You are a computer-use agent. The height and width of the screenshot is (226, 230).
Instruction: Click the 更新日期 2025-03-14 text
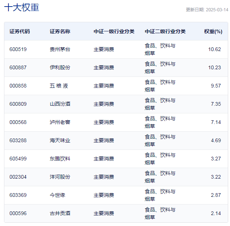pyautogui.click(x=207, y=10)
